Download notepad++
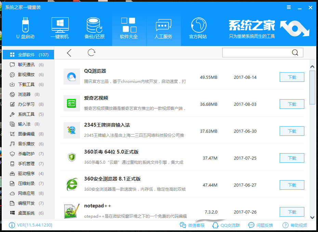Viewport: 318px width, 232px height. click(292, 212)
